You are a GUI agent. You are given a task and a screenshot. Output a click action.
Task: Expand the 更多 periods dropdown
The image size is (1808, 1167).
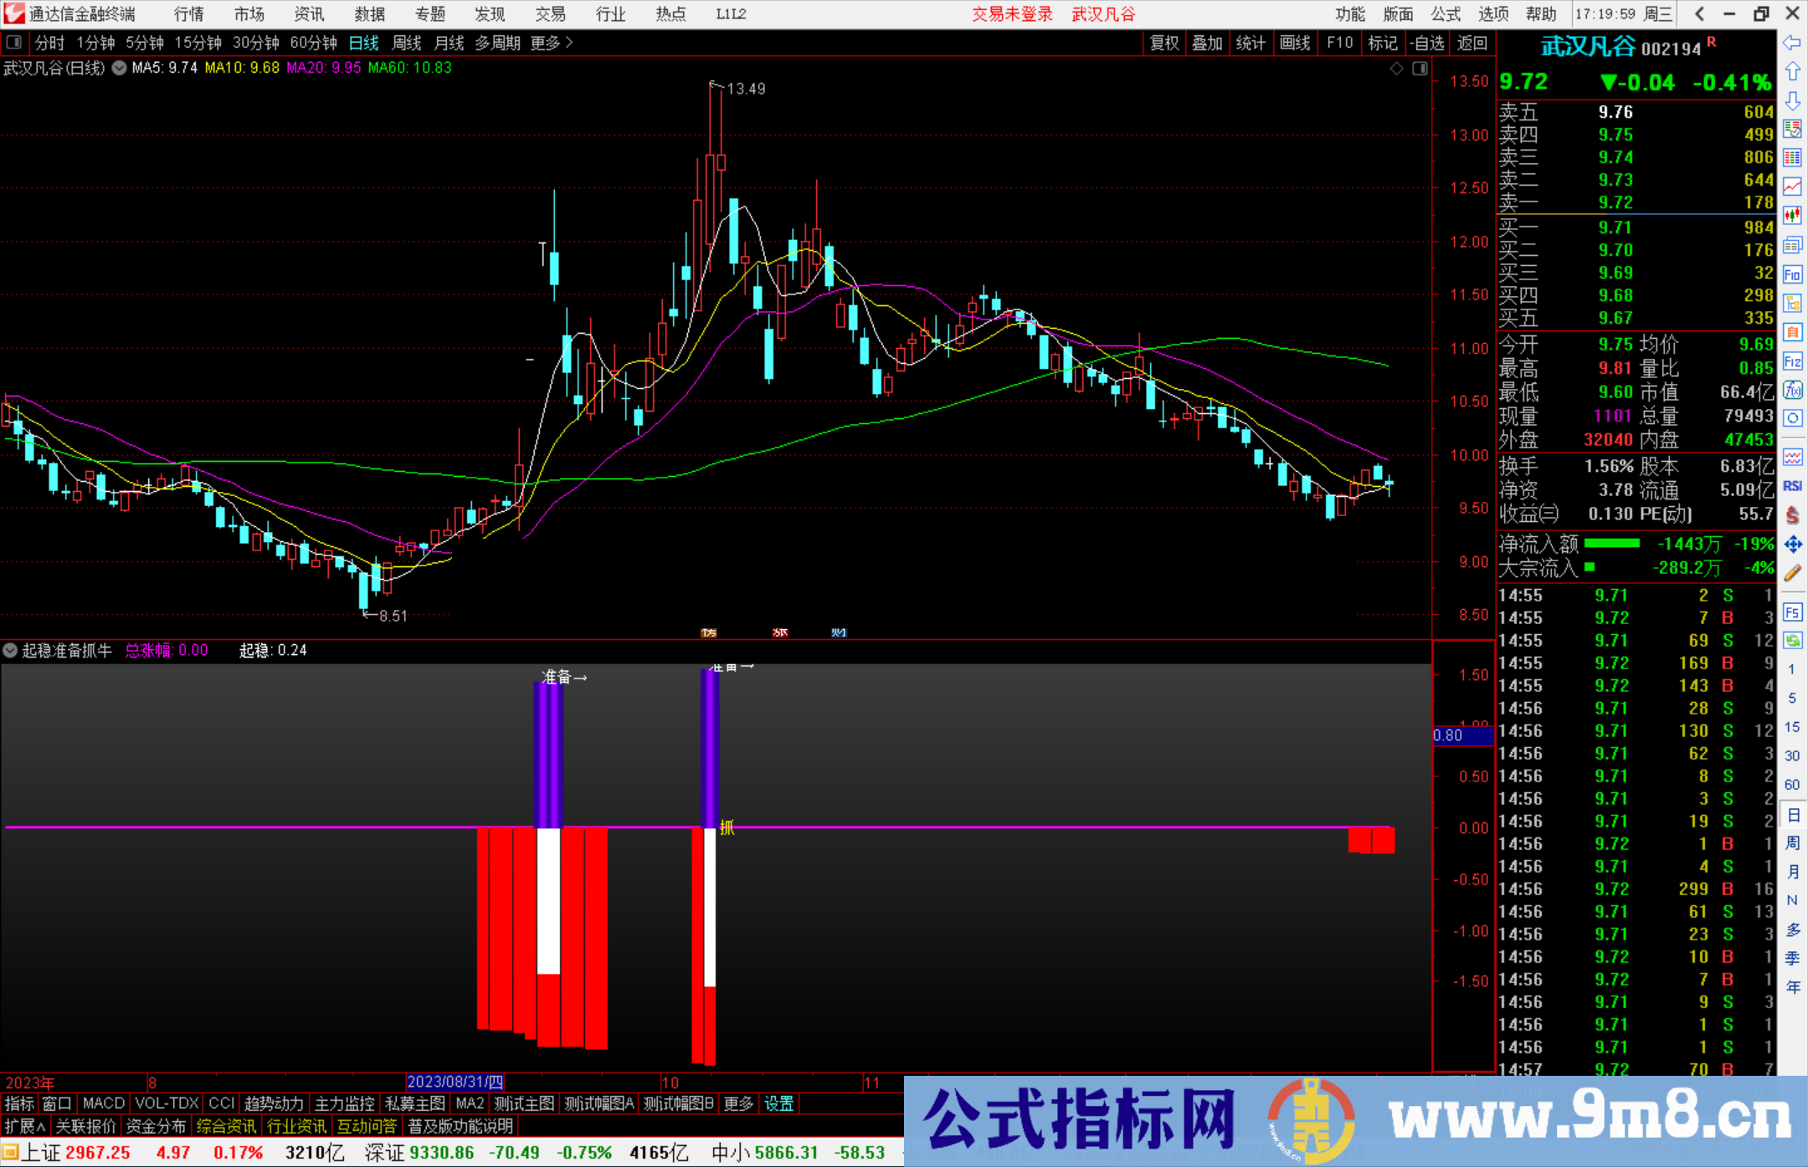tap(546, 43)
